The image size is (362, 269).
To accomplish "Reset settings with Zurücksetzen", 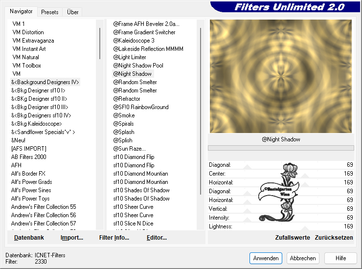I will click(x=334, y=238).
